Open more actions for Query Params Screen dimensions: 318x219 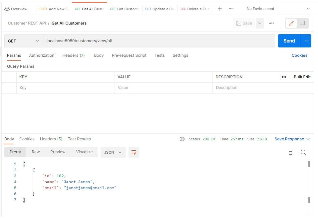pyautogui.click(x=284, y=77)
